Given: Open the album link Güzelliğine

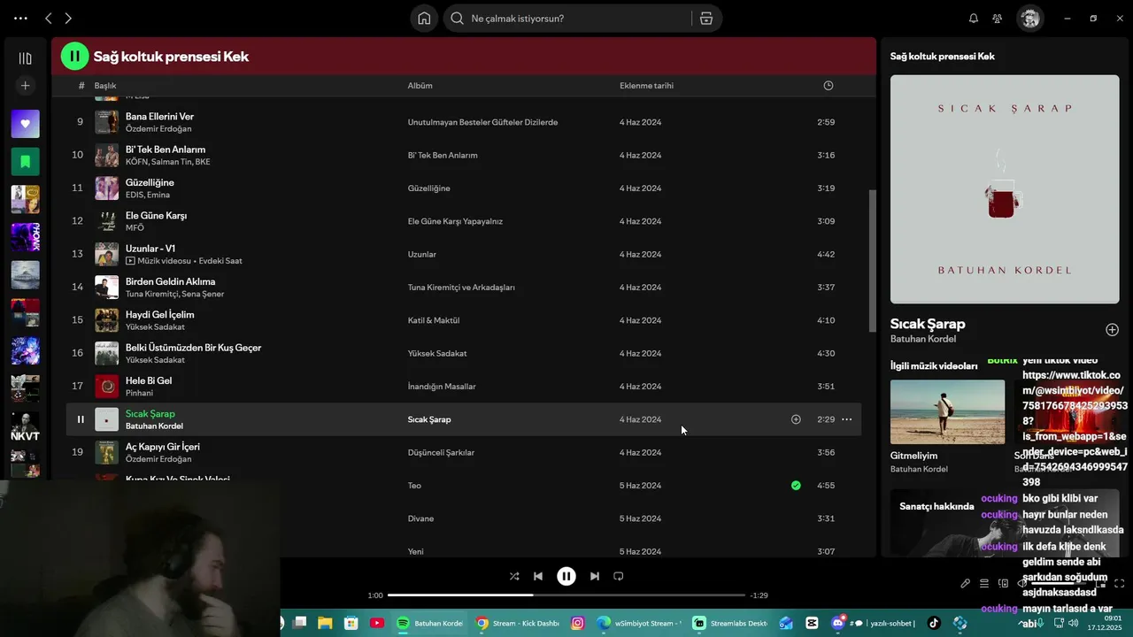Looking at the screenshot, I should tap(429, 188).
